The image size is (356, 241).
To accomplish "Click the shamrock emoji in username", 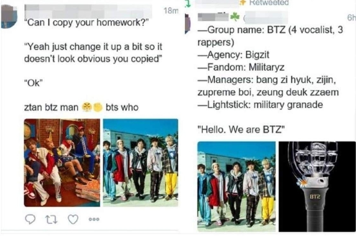I will point(235,17).
